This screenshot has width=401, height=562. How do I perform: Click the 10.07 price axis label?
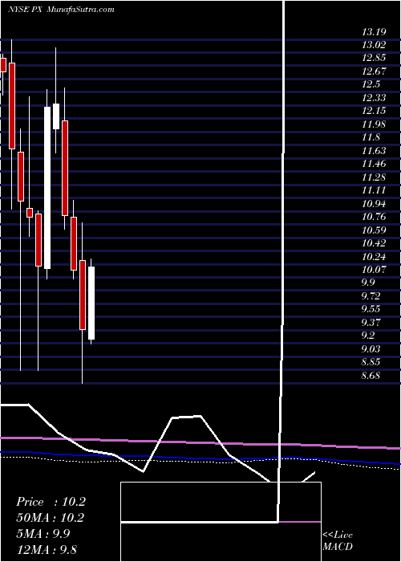tap(374, 269)
